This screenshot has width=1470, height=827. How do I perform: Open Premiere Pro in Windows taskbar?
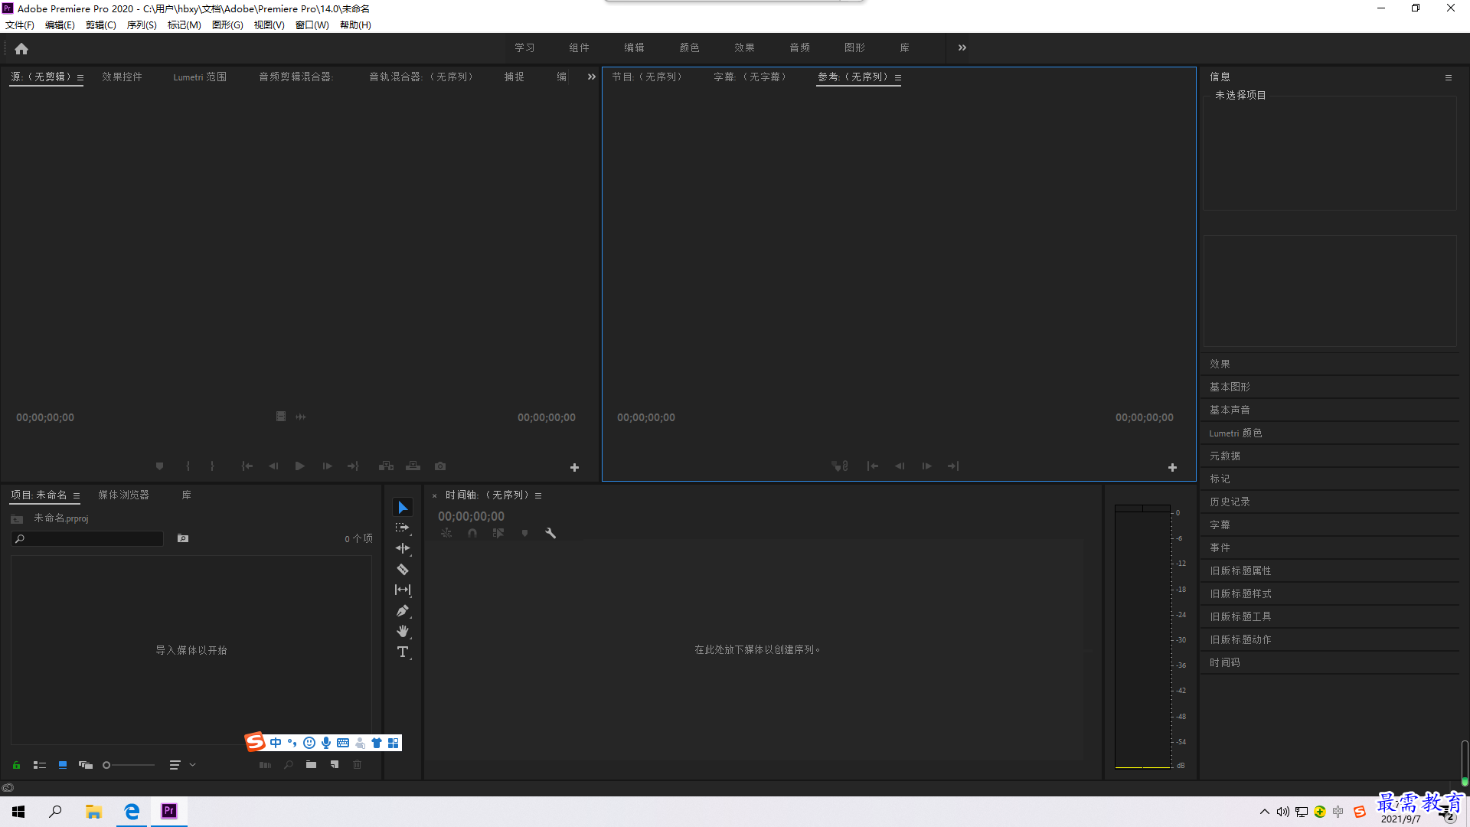pos(169,811)
